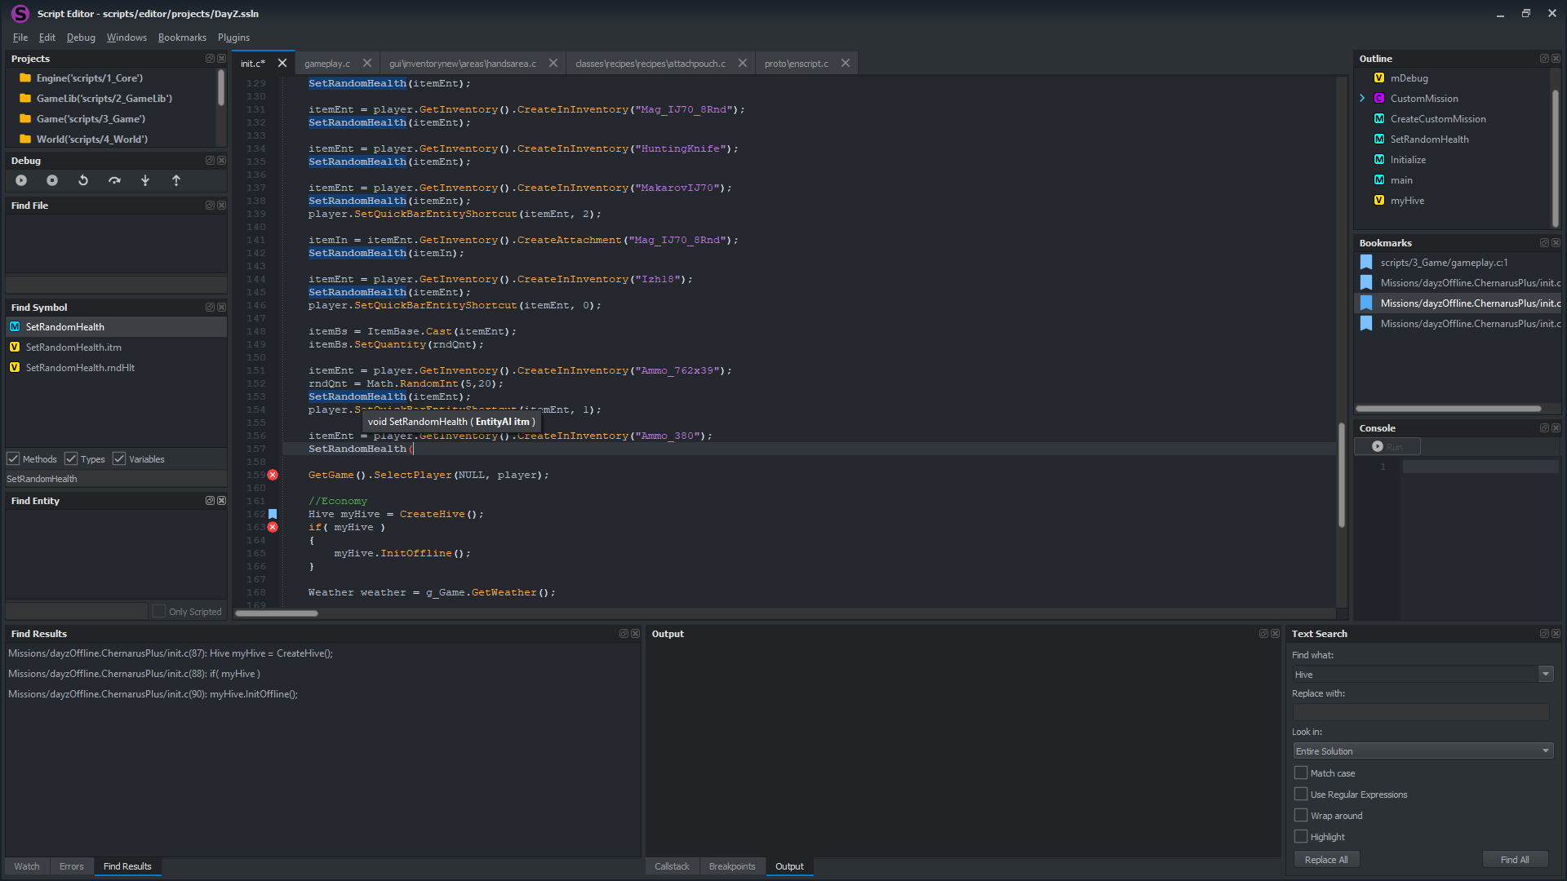
Task: Click the Restart debug session icon
Action: (83, 181)
